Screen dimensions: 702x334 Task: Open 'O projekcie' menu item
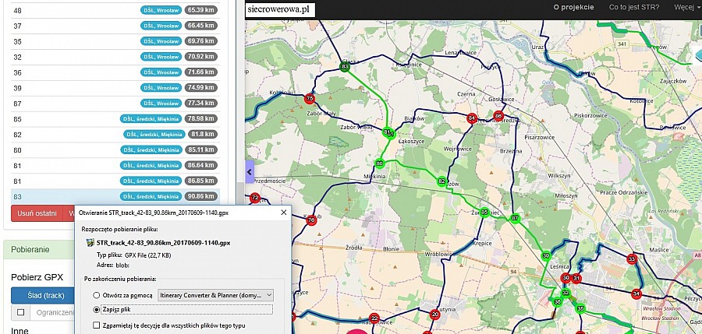pyautogui.click(x=574, y=7)
